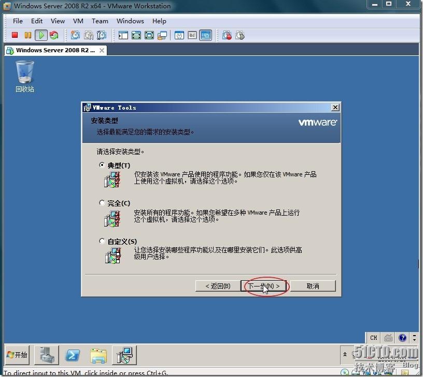This screenshot has height=377, width=423.
Task: Expand hidden system tray icons arrow
Action: tap(345, 354)
